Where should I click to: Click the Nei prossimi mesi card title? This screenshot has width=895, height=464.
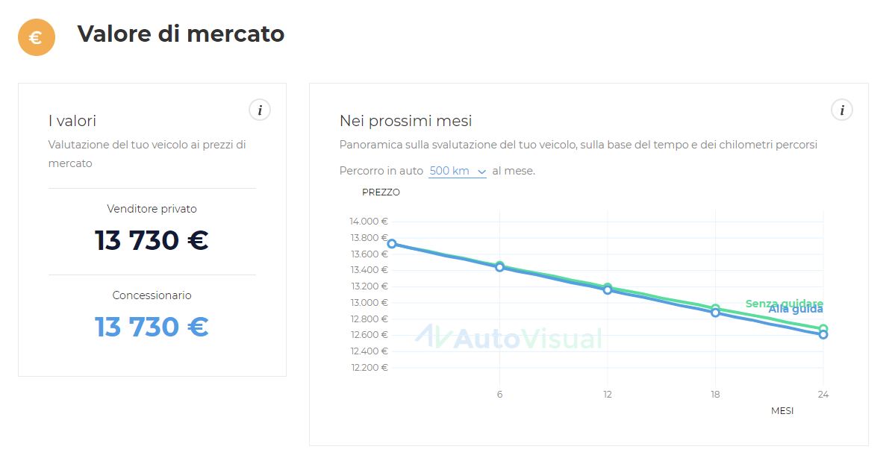pos(405,121)
